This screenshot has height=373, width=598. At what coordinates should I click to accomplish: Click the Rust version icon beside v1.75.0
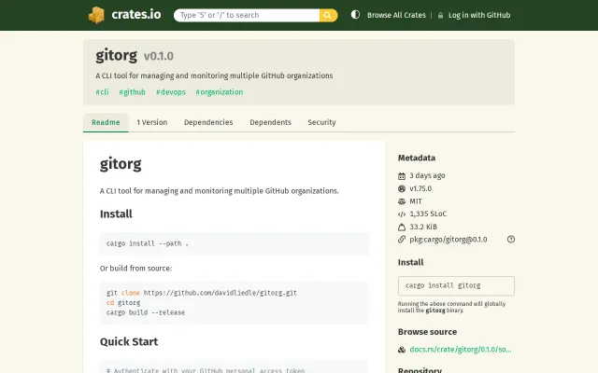(402, 188)
